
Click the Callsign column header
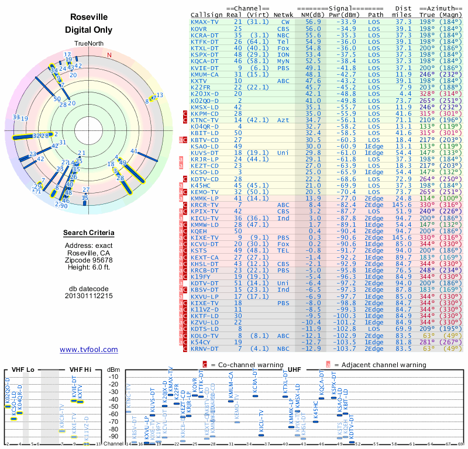207,15
